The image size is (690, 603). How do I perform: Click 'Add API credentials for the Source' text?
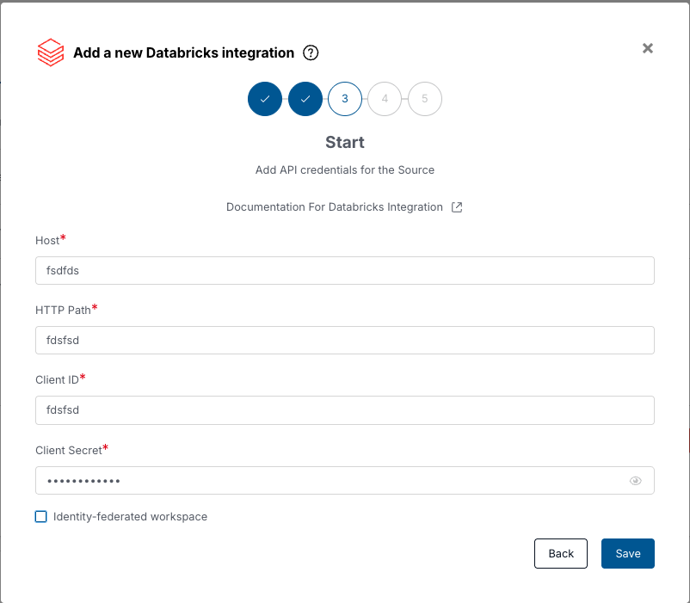pyautogui.click(x=345, y=169)
